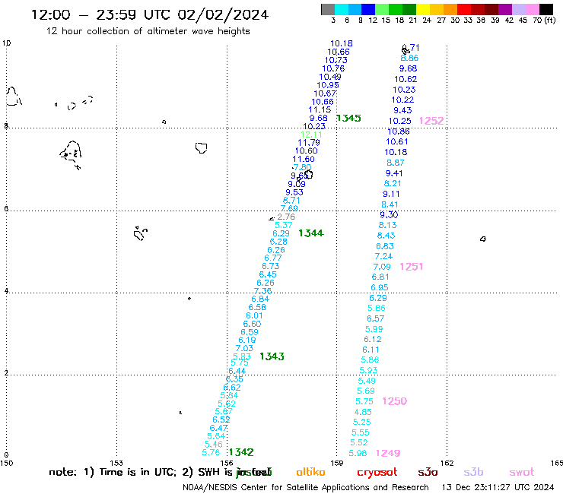Click the '153' longitude axis label
Screen dimensions: 563x494
(116, 463)
